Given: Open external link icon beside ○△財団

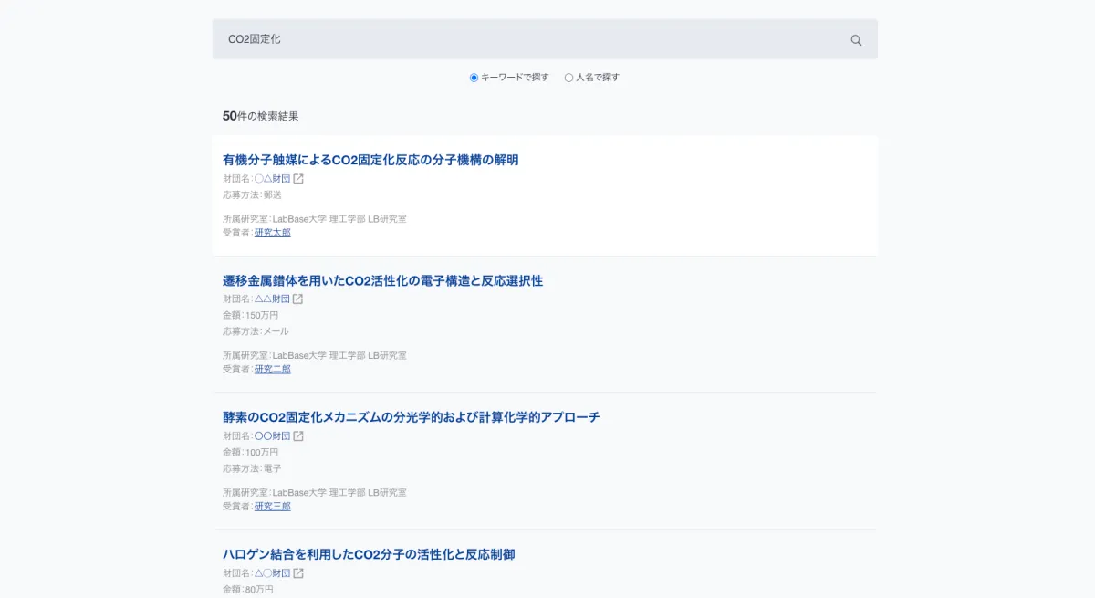Looking at the screenshot, I should click(x=298, y=179).
